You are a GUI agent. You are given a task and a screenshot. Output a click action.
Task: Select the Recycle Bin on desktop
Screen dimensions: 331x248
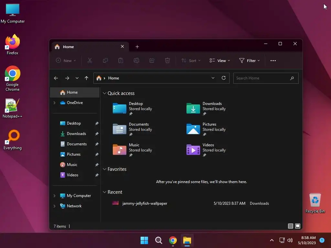coord(315,203)
